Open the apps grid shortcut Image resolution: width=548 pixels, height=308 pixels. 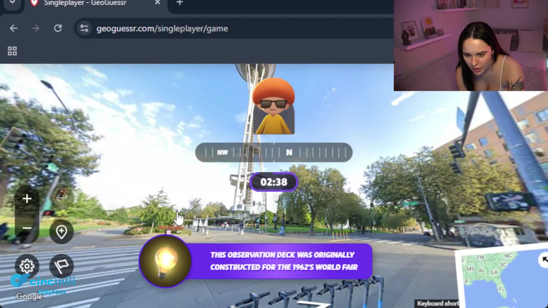12,51
